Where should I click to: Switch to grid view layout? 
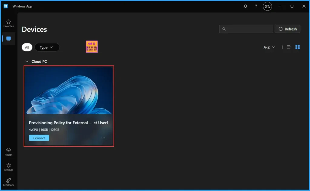click(298, 47)
